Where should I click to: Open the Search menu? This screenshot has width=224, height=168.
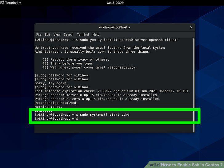click(x=69, y=34)
